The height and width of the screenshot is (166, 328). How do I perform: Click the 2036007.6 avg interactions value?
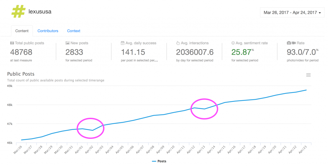(x=195, y=52)
